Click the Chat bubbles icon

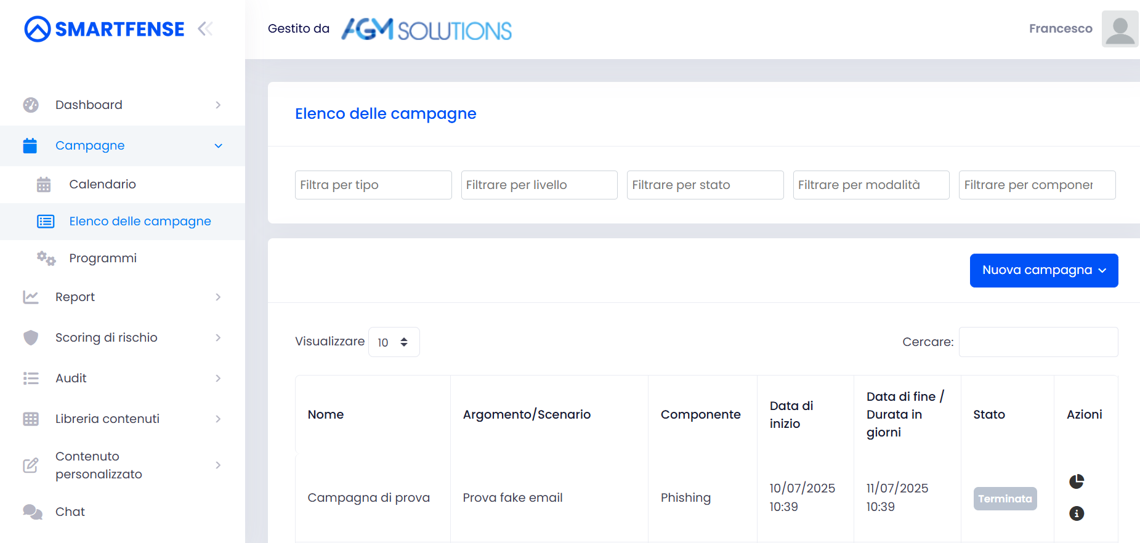tap(32, 512)
